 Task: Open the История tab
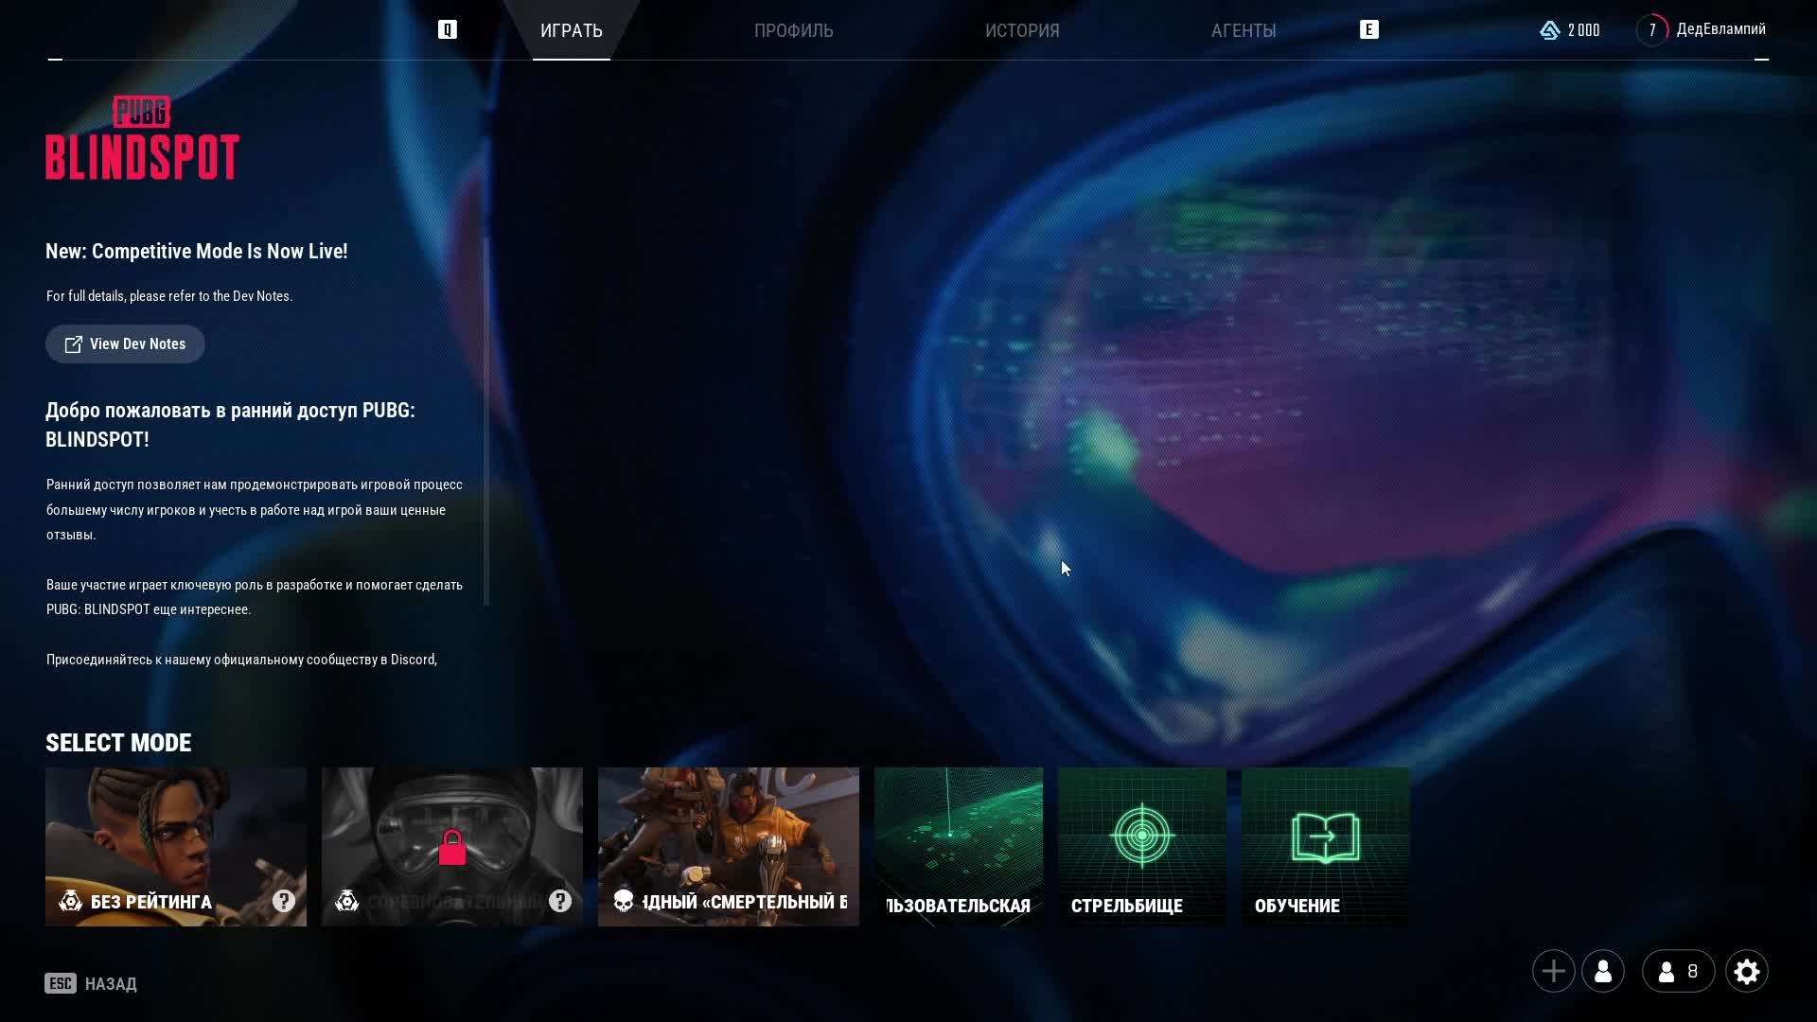point(1022,30)
